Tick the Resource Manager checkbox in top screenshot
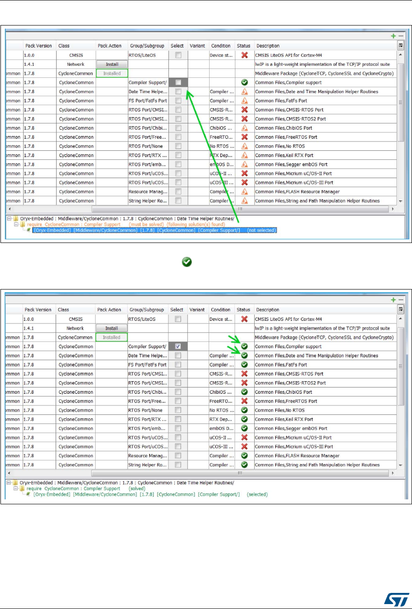The image size is (412, 609). [178, 192]
